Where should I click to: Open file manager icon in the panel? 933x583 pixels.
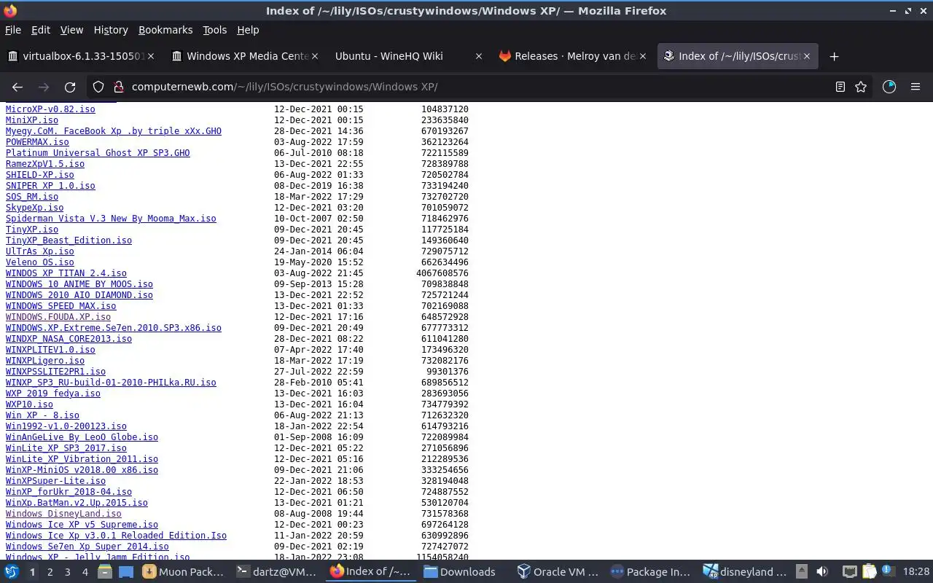pos(106,572)
